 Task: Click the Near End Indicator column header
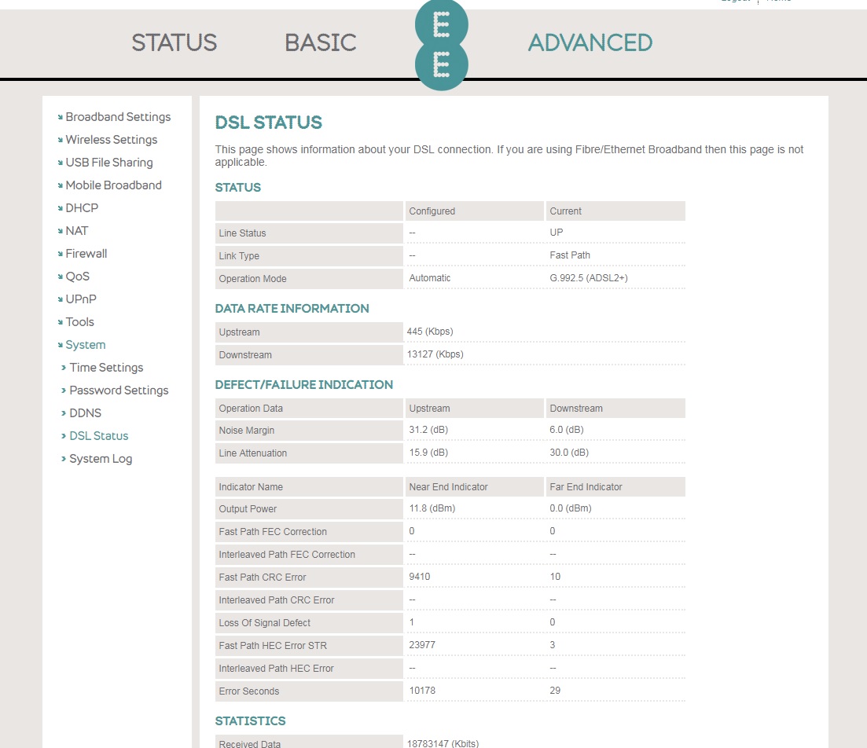click(448, 486)
